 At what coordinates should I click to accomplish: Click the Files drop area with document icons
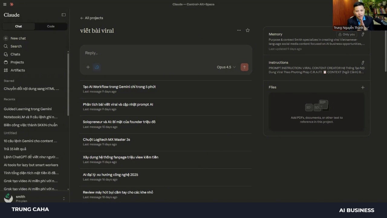317,112
